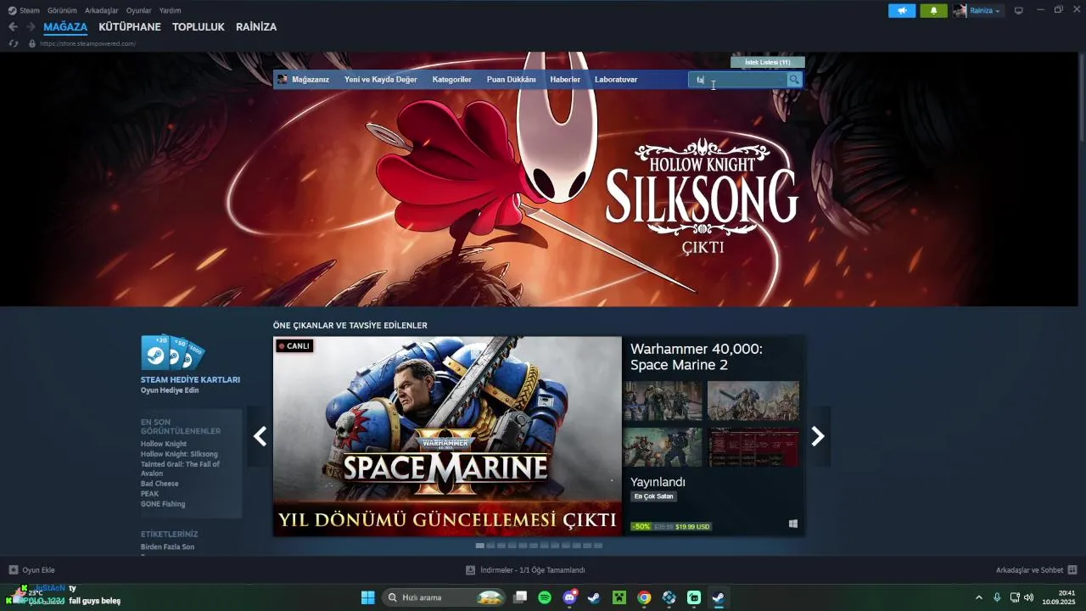Image resolution: width=1086 pixels, height=611 pixels.
Task: Open the Steam announcements megaphone button
Action: pos(902,10)
